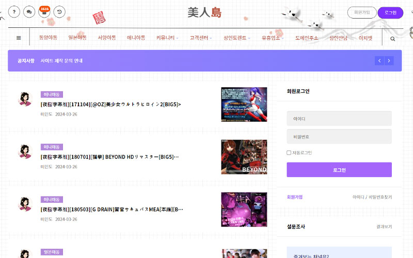Expand the 고객센터 dropdown menu
This screenshot has height=258, width=413.
point(201,38)
